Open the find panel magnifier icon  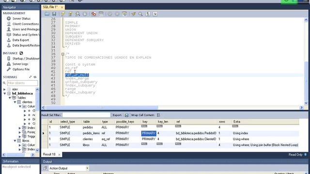pos(140,14)
